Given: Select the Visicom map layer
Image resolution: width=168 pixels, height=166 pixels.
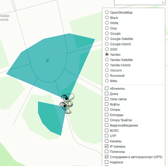Looking at the screenshot, I should click(x=107, y=70).
